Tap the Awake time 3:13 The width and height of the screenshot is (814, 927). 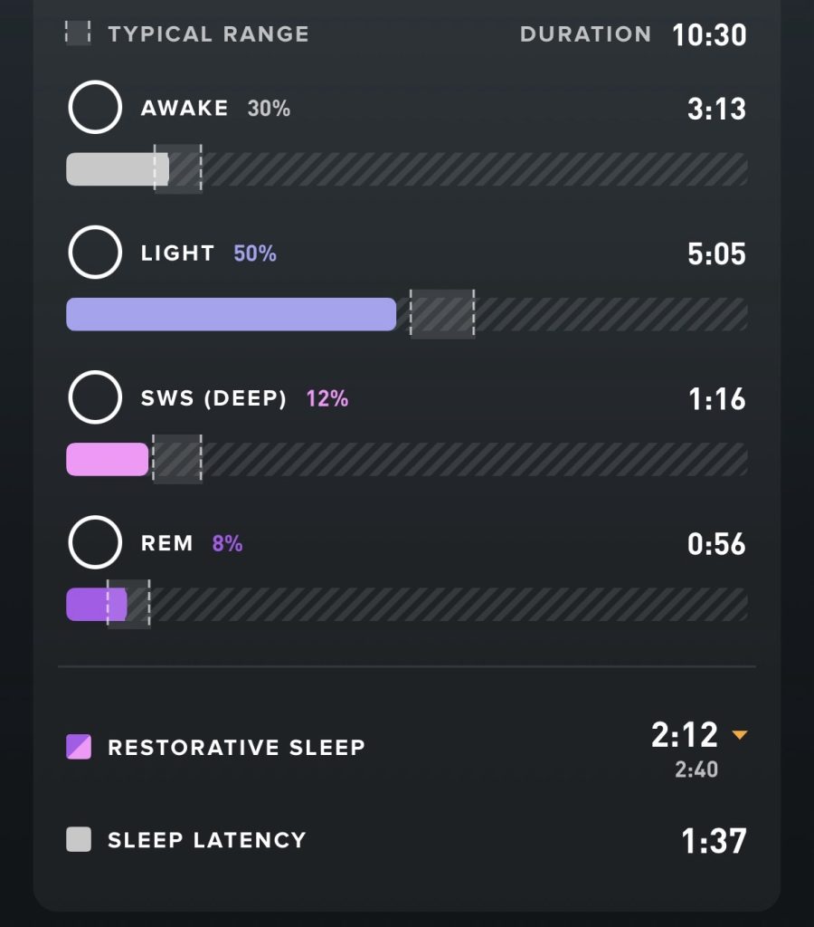point(715,109)
